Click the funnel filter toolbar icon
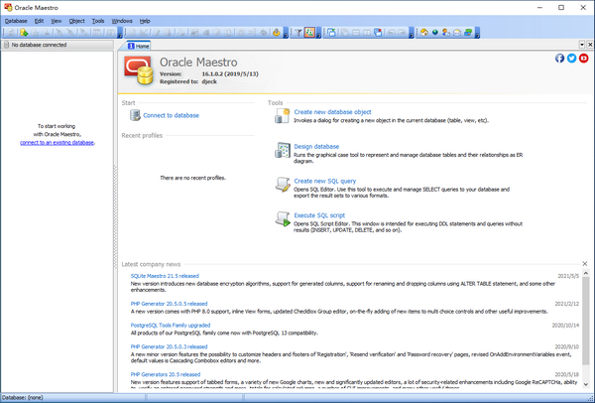Viewport: 595px width, 403px height. pyautogui.click(x=297, y=32)
